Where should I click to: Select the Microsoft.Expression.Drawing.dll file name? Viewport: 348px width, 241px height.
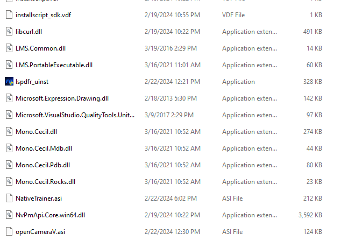[x=62, y=98]
